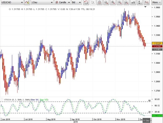Toggle the chart lock icon
The height and width of the screenshot is (123, 163).
[x=99, y=2]
